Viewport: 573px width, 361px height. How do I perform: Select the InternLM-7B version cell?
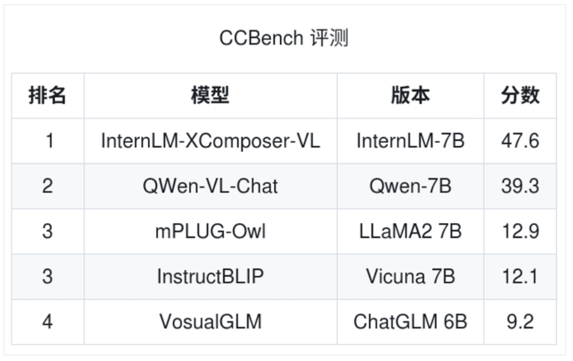410,140
